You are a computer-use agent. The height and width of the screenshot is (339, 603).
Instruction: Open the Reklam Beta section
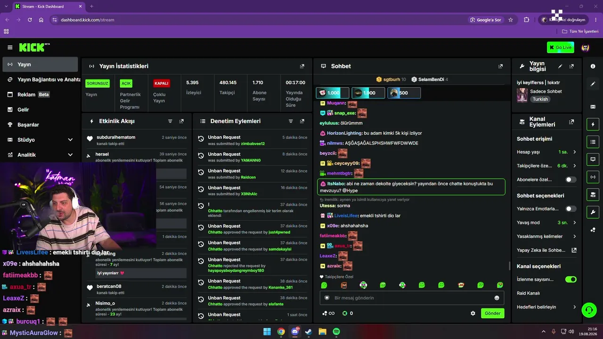click(x=40, y=95)
